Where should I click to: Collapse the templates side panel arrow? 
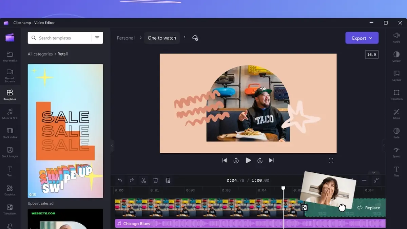pyautogui.click(x=112, y=146)
